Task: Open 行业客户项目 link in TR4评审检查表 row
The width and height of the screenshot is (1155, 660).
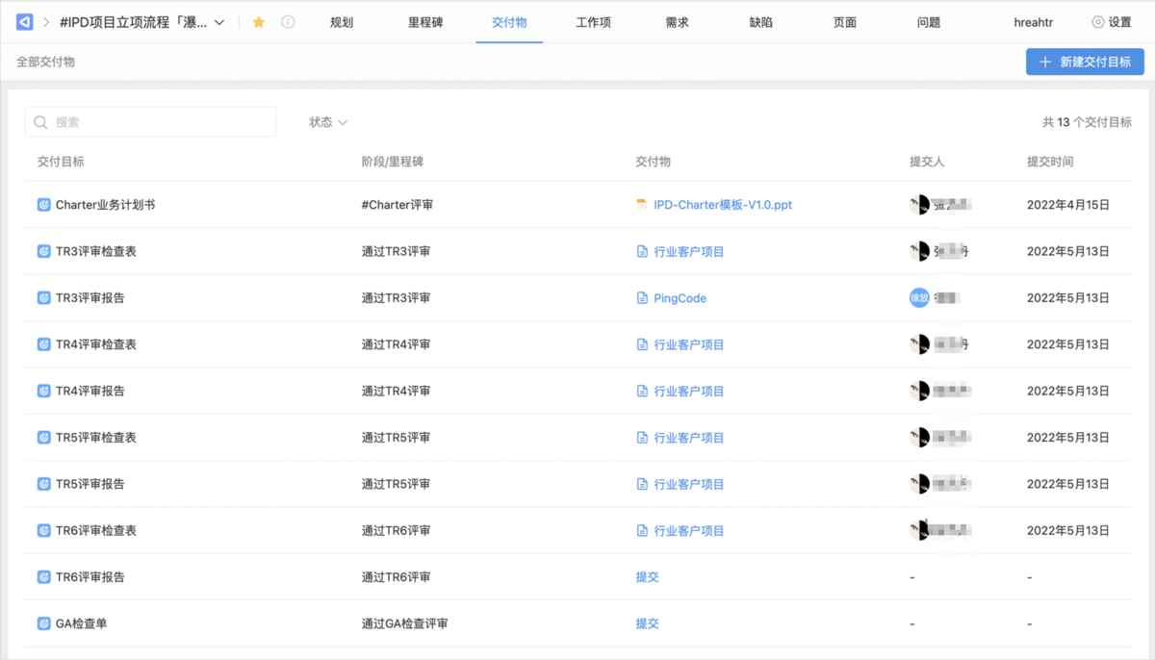Action: point(689,344)
